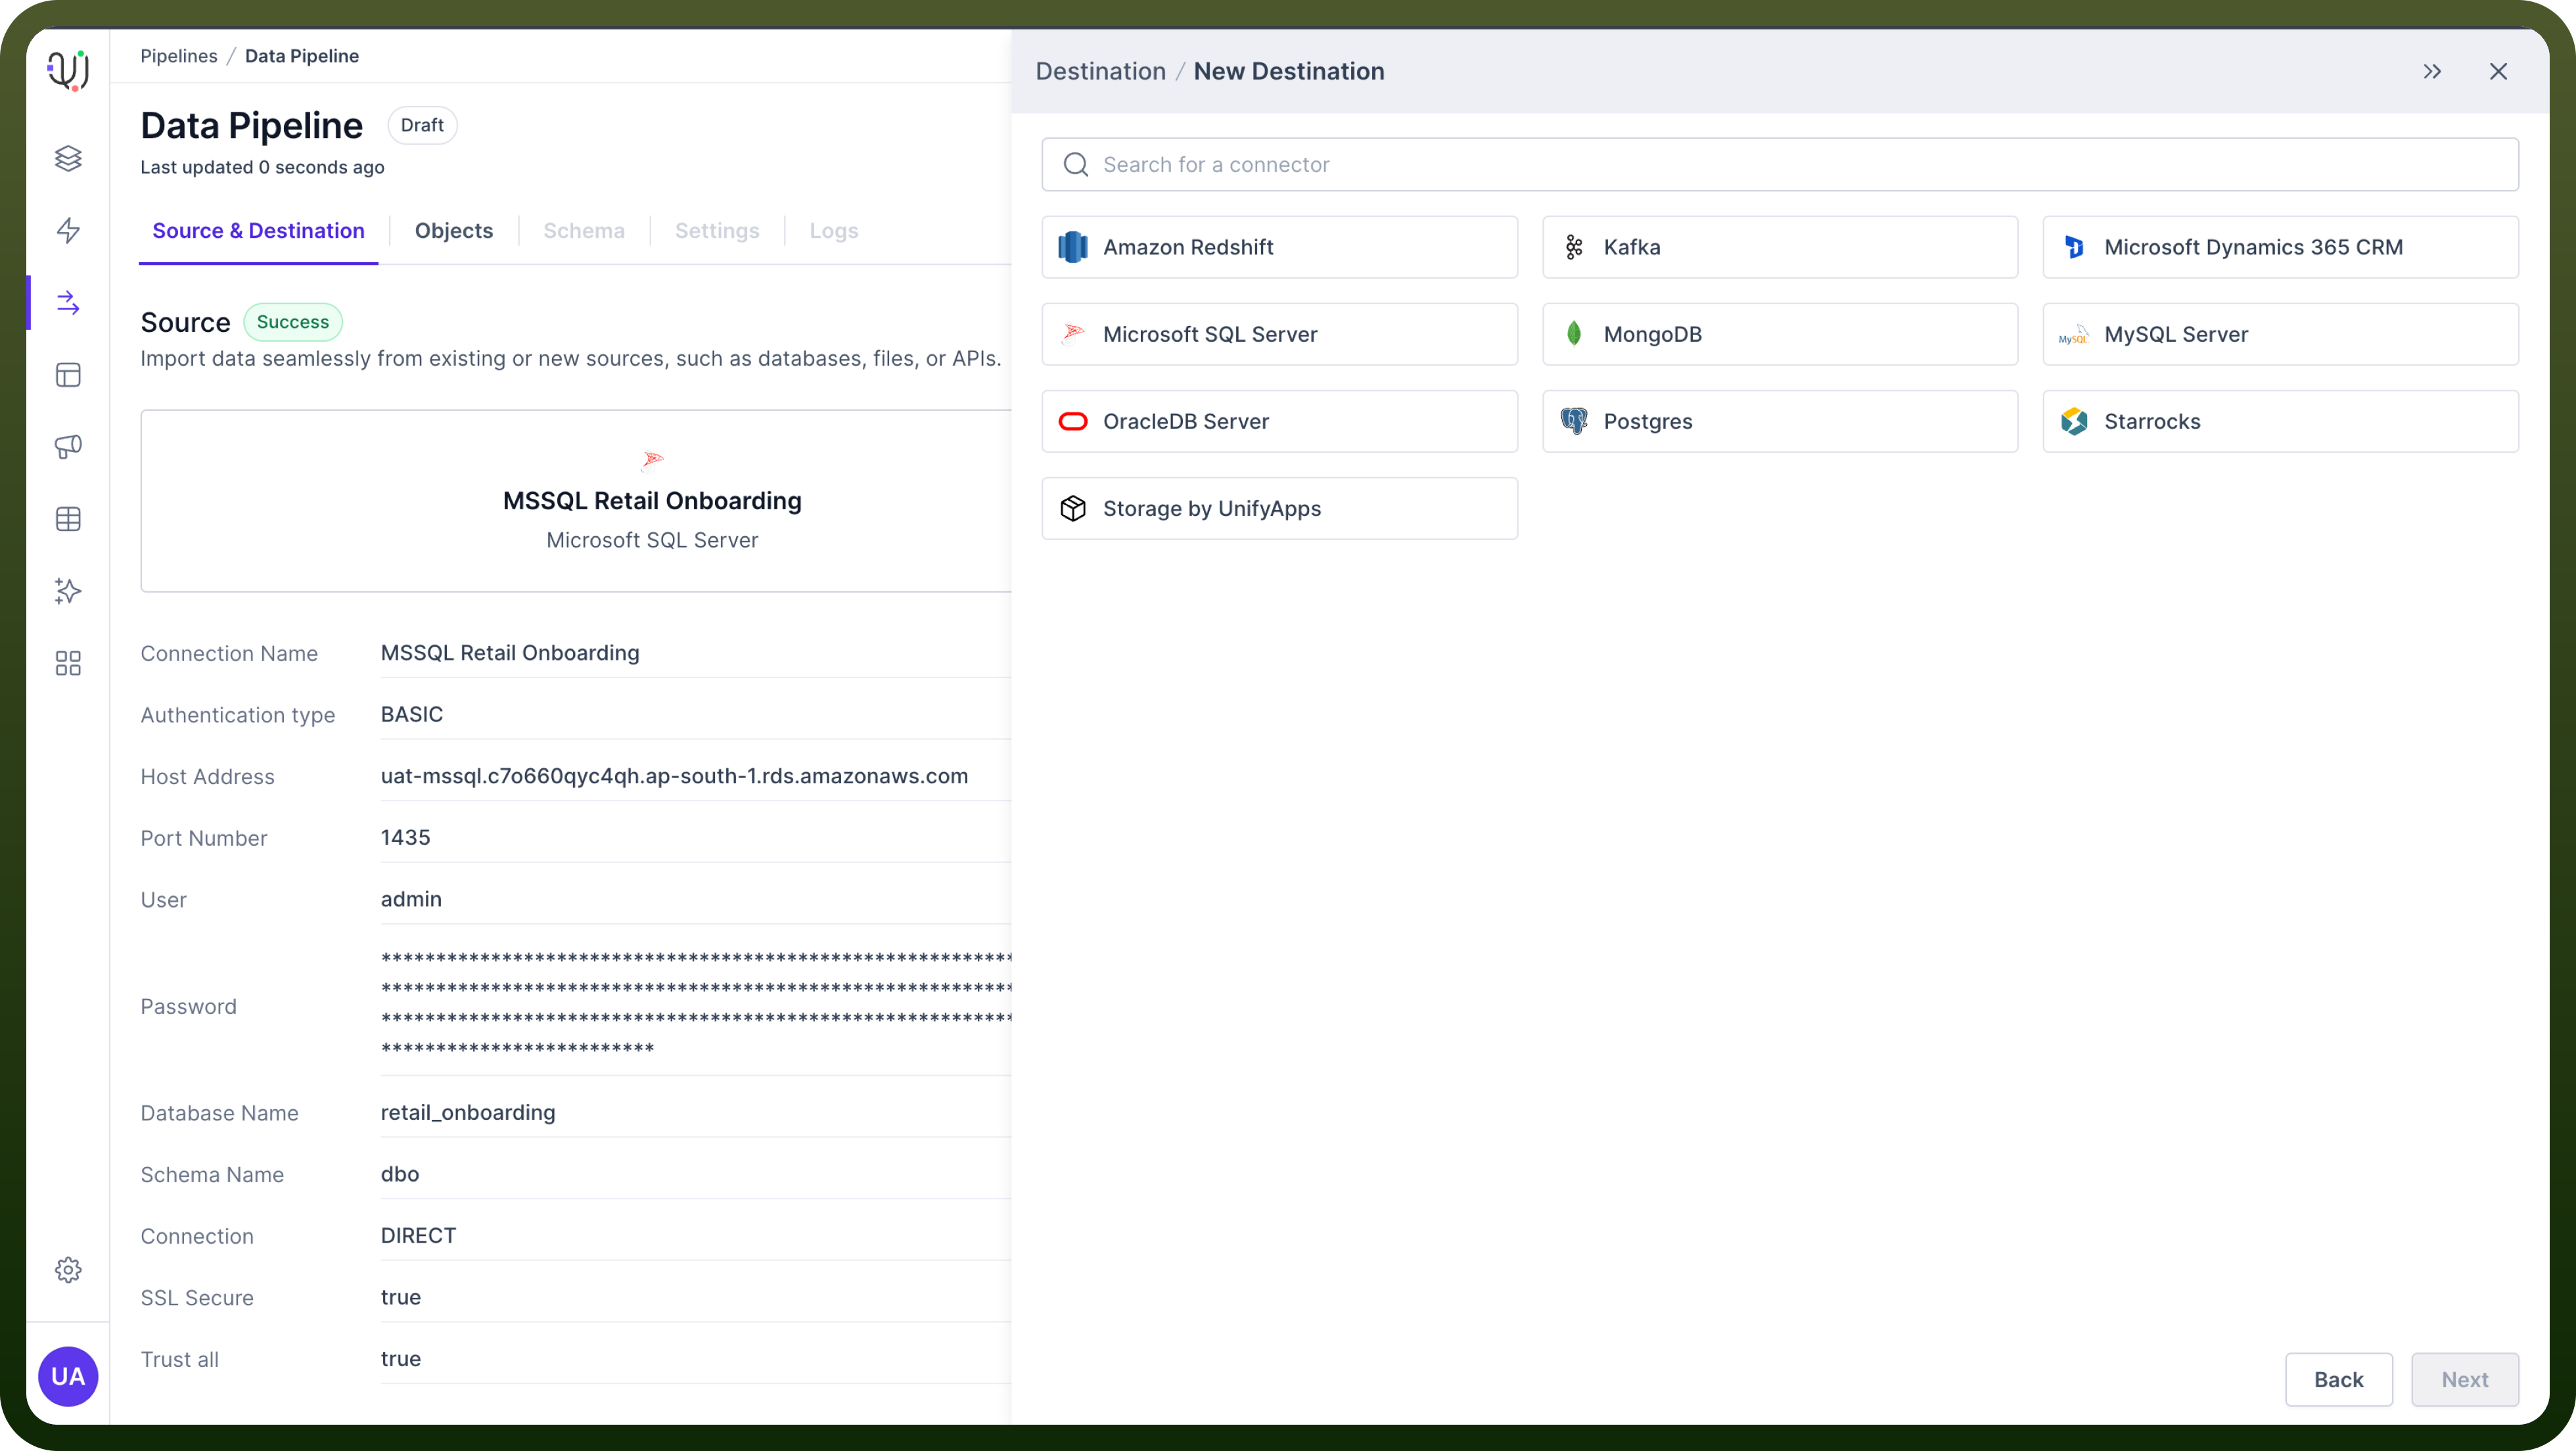Click the Microsoft Dynamics 365 CRM icon
This screenshot has height=1451, width=2576.
click(x=2074, y=247)
